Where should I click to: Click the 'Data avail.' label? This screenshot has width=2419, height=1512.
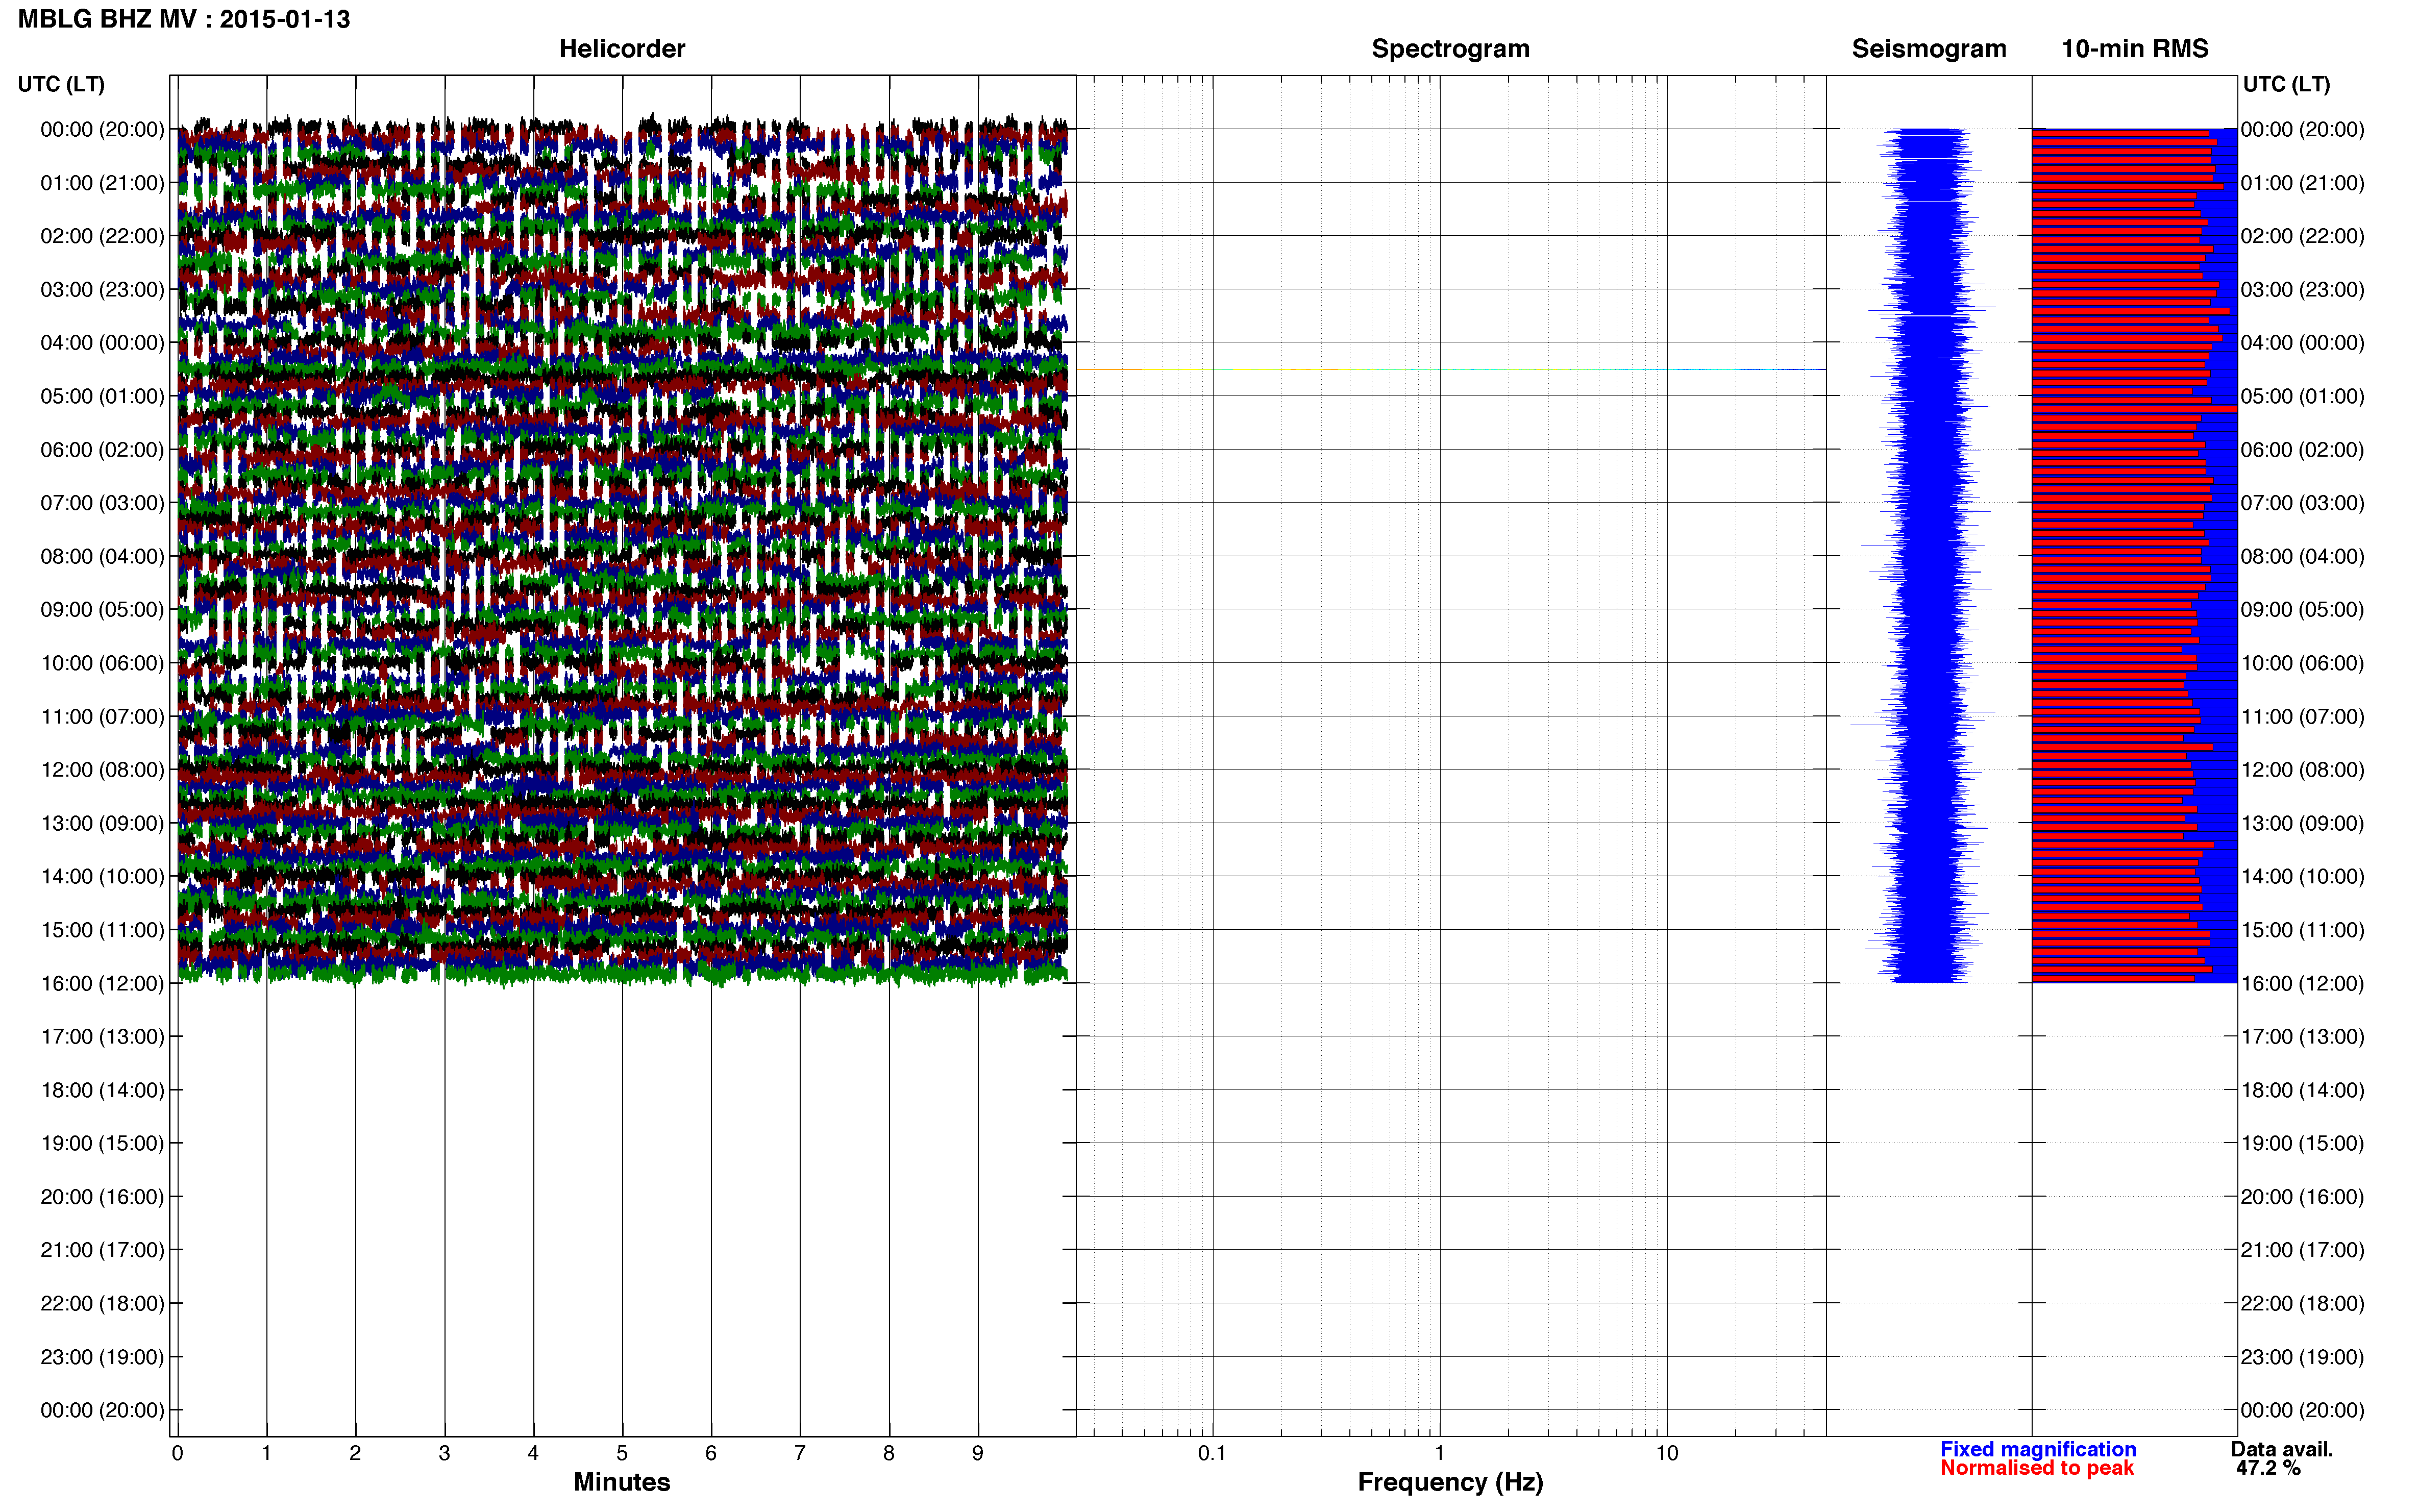[2282, 1449]
